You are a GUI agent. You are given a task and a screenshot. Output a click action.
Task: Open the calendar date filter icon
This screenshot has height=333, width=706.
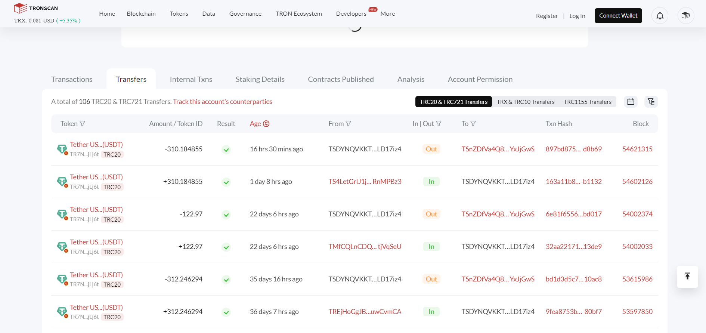(631, 102)
